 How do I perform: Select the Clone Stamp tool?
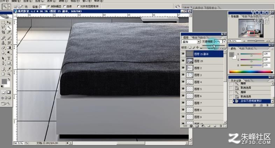(3, 43)
